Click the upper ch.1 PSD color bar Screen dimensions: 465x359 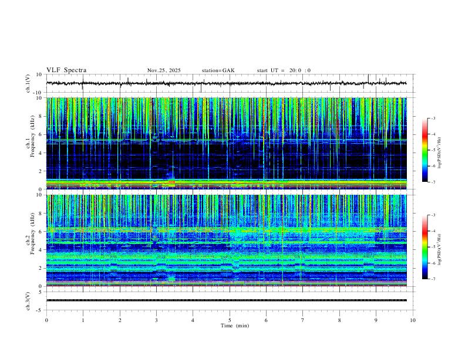(424, 150)
